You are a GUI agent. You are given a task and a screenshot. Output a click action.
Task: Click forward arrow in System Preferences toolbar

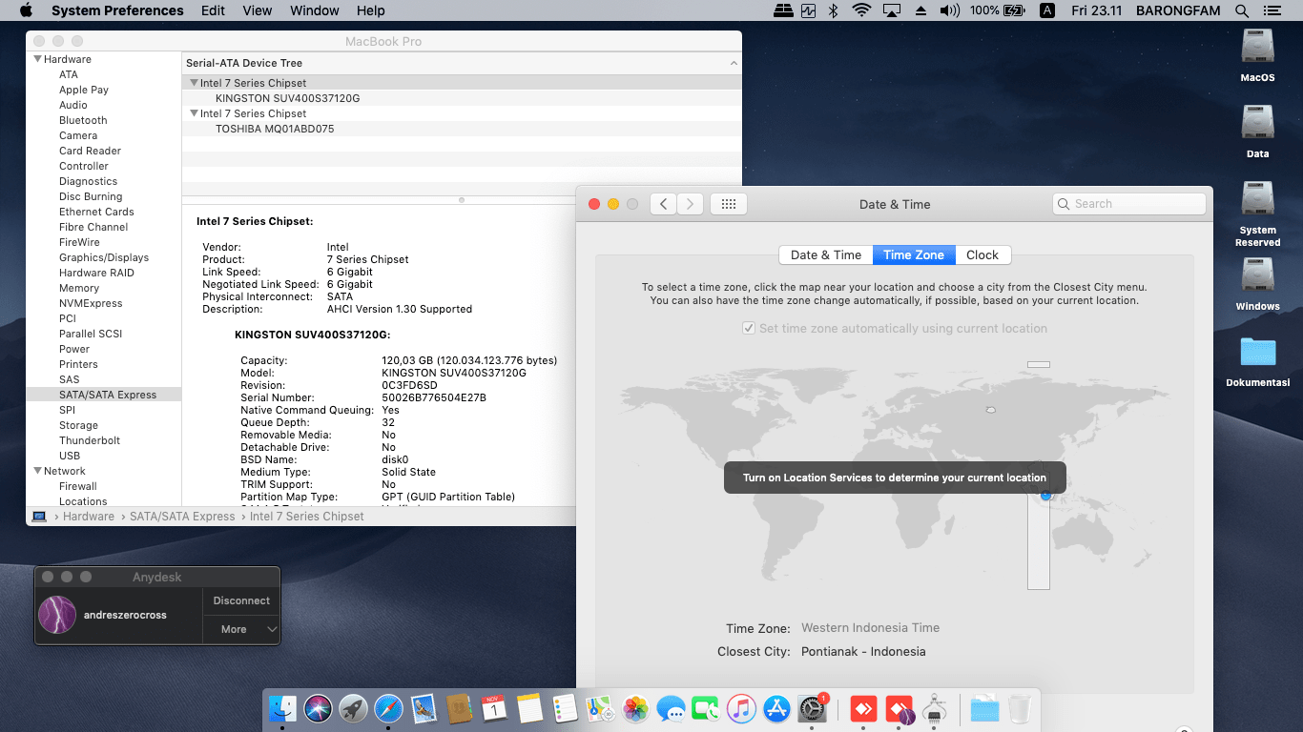tap(690, 204)
